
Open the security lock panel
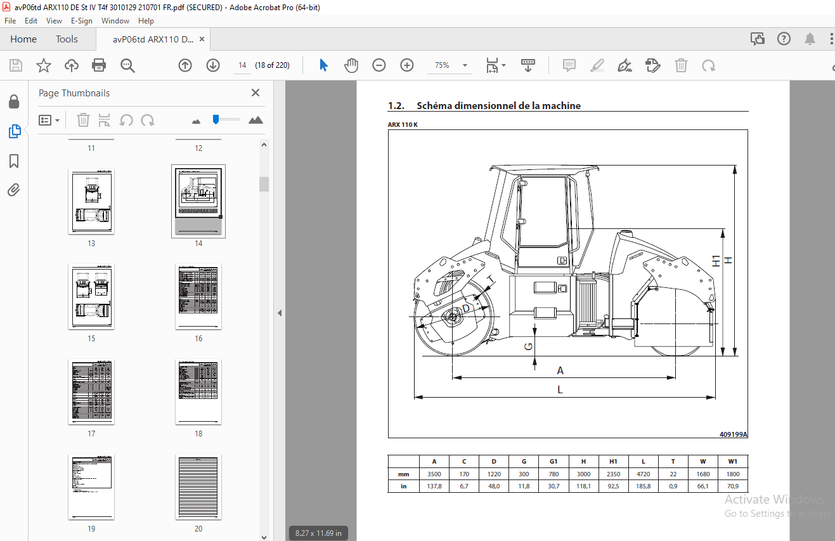click(x=14, y=101)
